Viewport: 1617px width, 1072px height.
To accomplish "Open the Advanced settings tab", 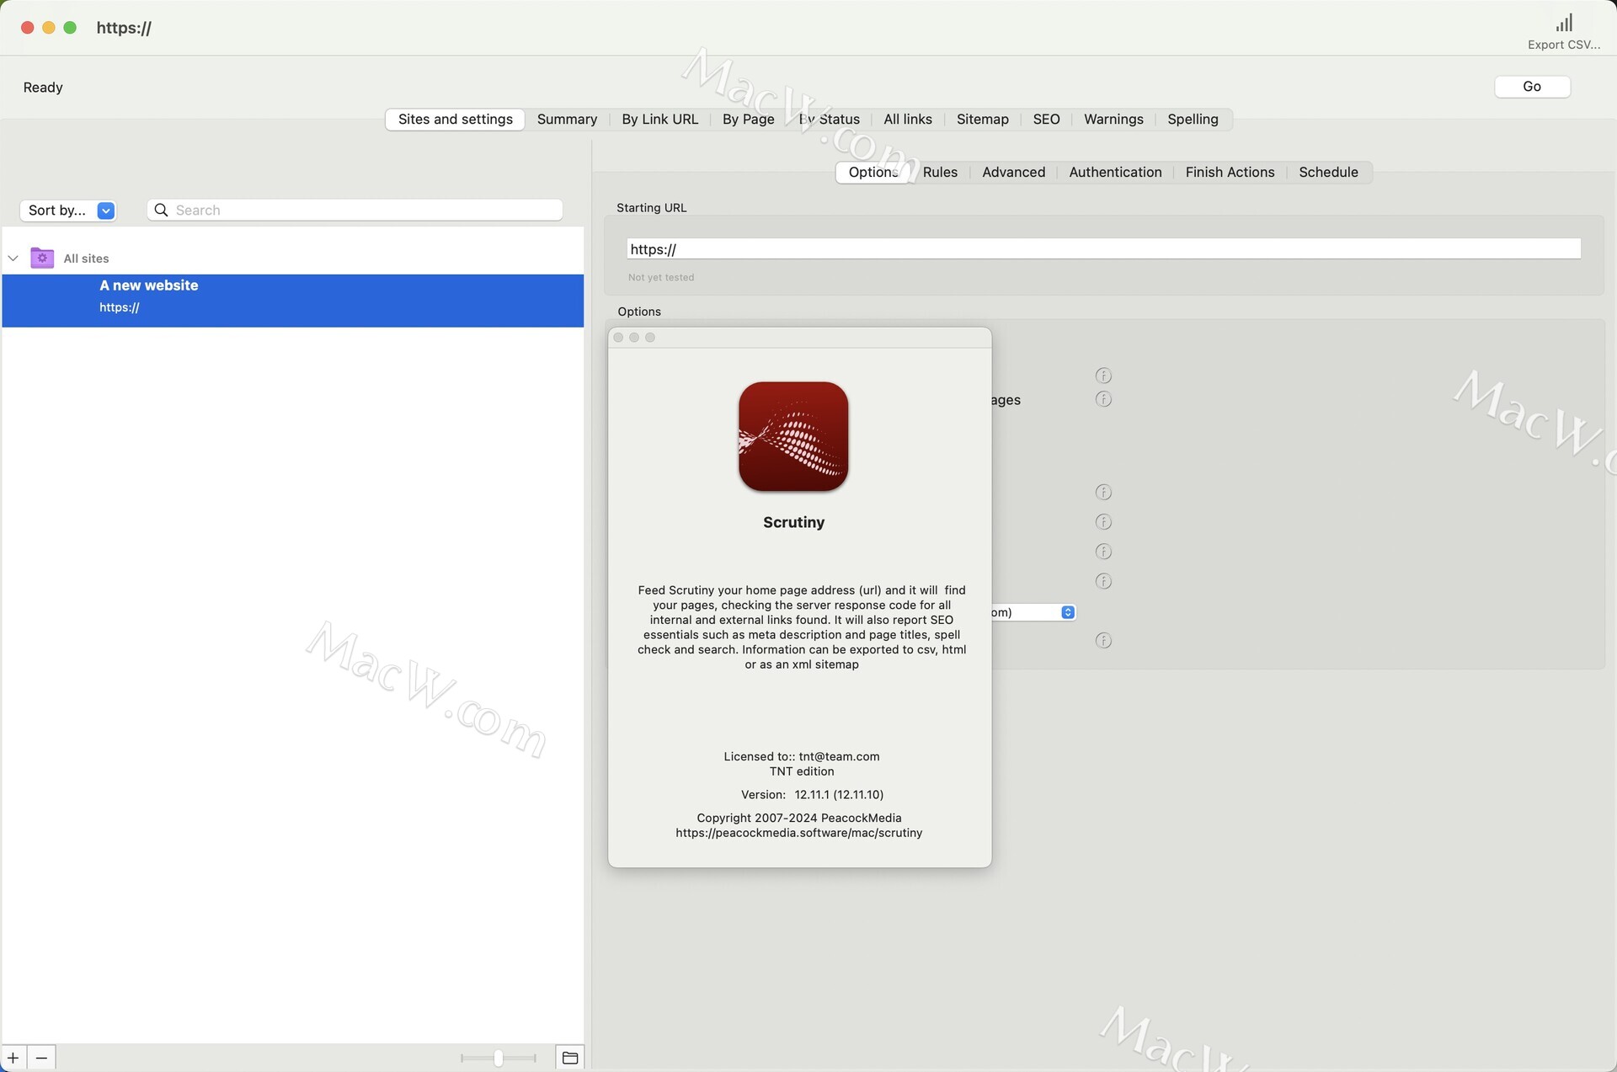I will (x=1013, y=173).
